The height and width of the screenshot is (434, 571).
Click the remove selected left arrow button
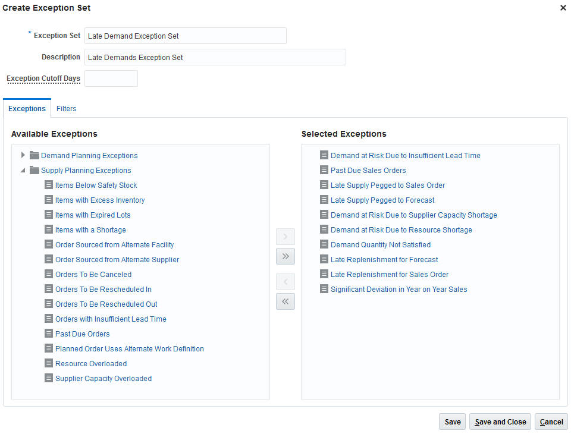285,282
